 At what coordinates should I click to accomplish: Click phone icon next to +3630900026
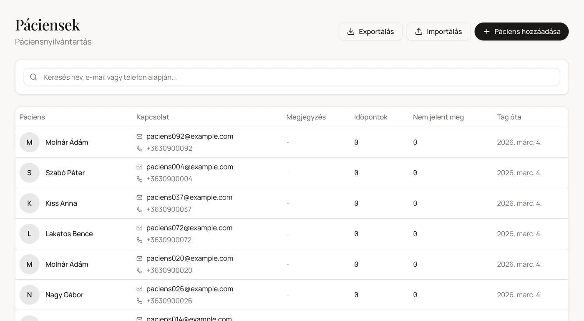[x=139, y=301]
